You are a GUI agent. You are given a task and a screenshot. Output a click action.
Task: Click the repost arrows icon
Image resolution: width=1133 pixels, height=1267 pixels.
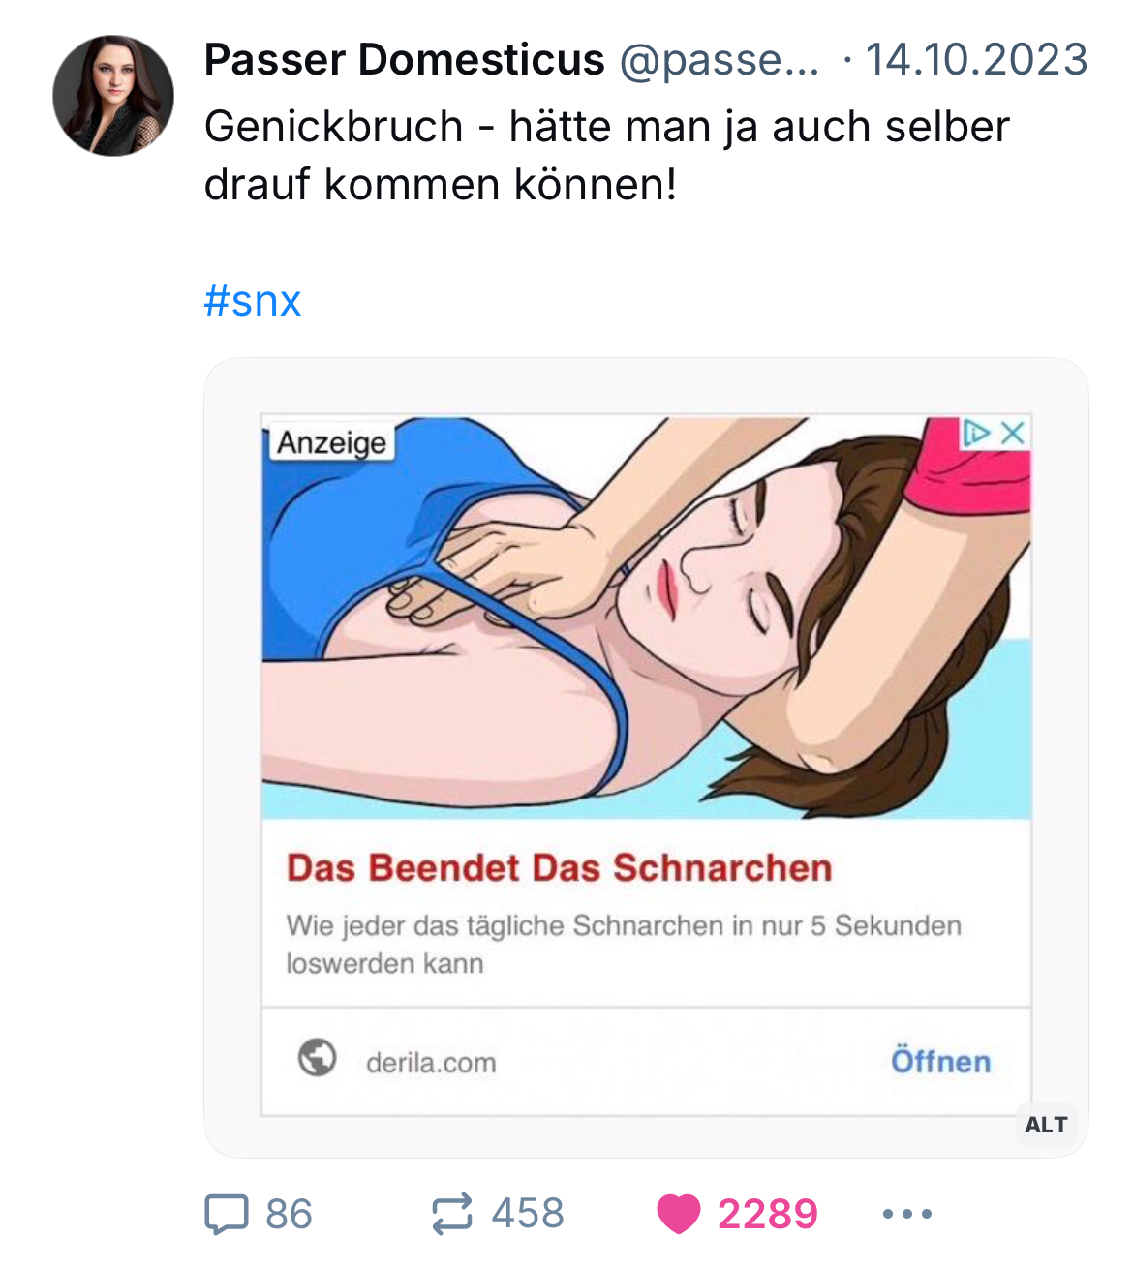[x=451, y=1214]
